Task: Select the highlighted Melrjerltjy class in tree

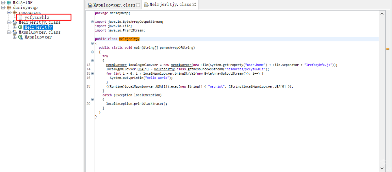Action: [38, 27]
